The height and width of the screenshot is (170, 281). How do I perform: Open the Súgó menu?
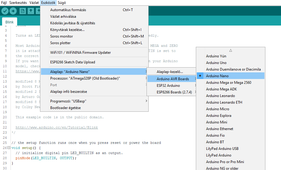click(62, 3)
